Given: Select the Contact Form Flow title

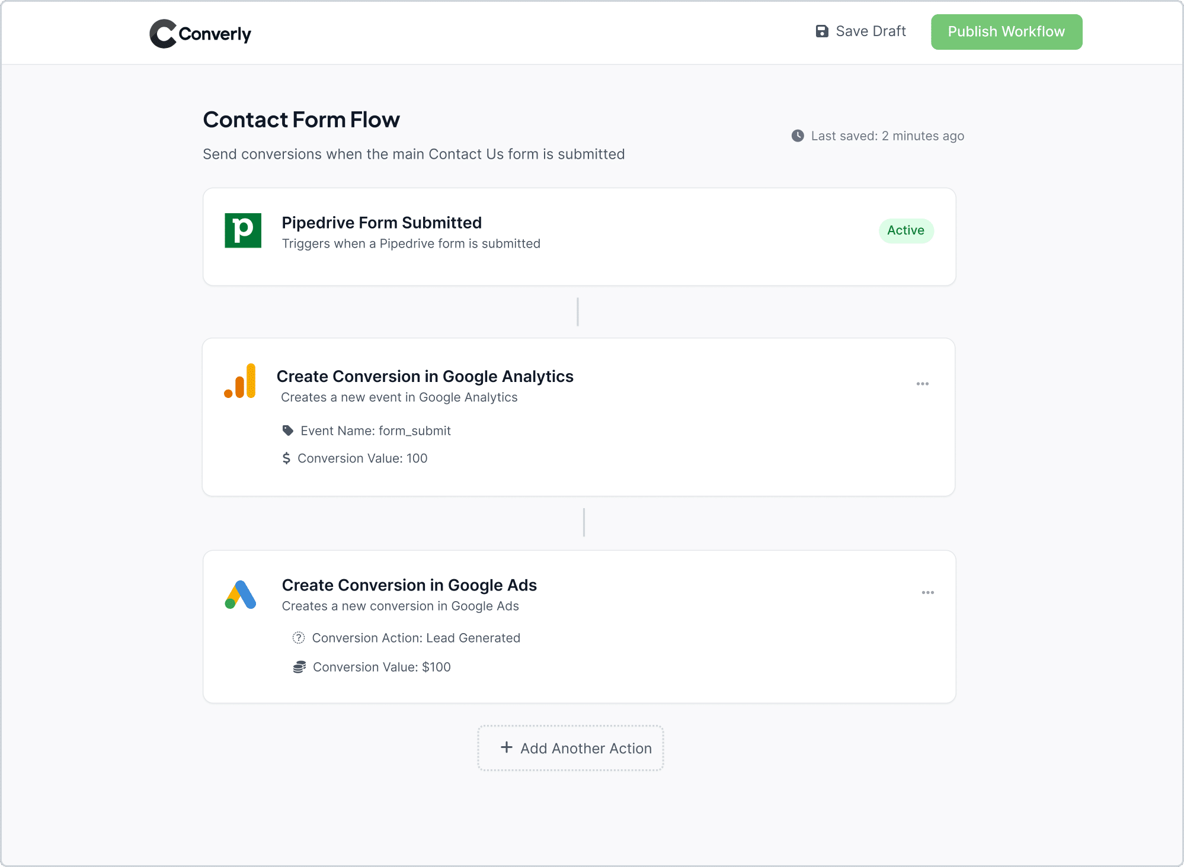Looking at the screenshot, I should tap(301, 120).
